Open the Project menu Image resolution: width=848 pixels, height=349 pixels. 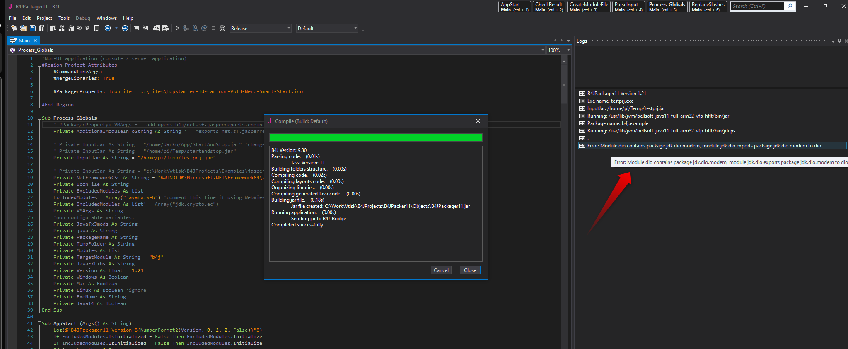[44, 18]
